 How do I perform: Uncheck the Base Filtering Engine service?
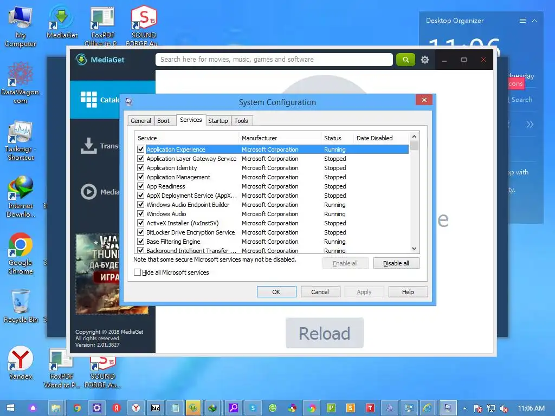[140, 241]
